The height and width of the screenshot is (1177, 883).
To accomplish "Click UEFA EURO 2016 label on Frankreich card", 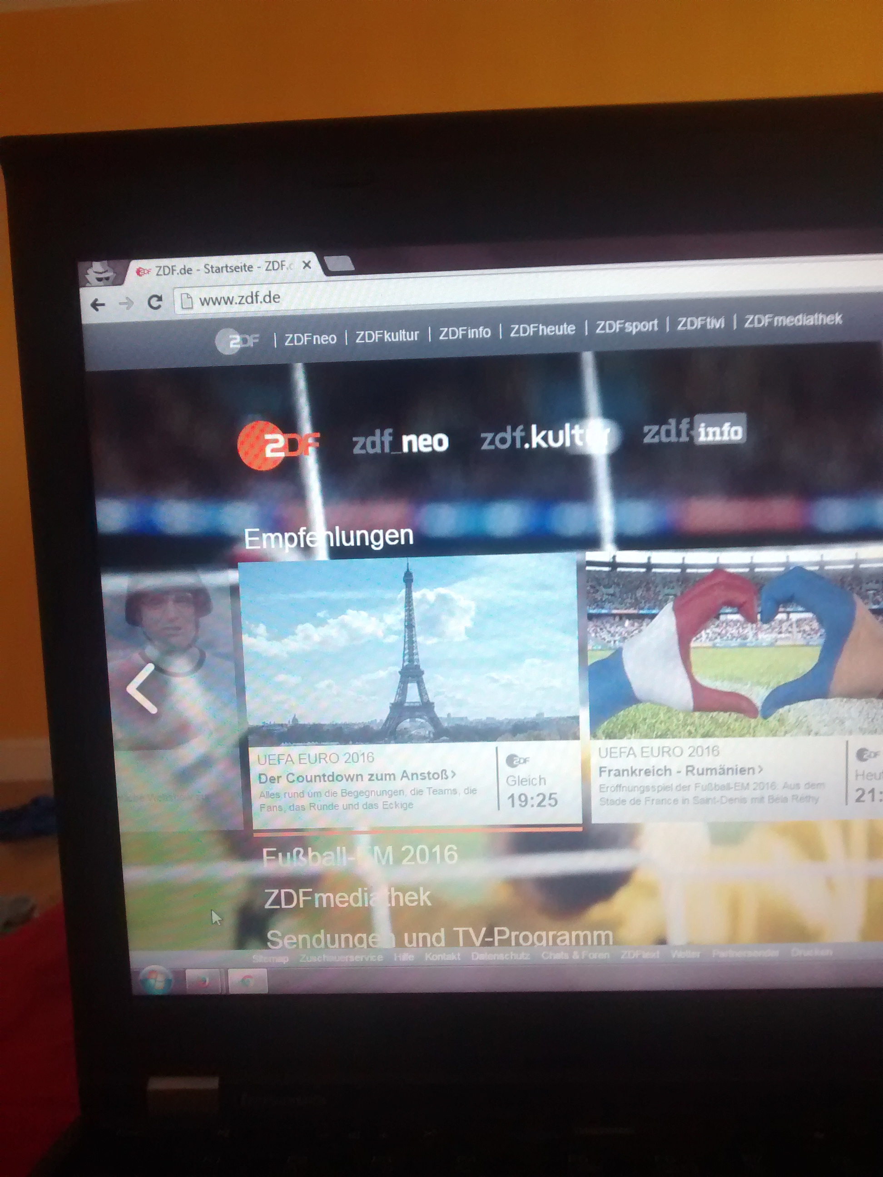I will [659, 752].
